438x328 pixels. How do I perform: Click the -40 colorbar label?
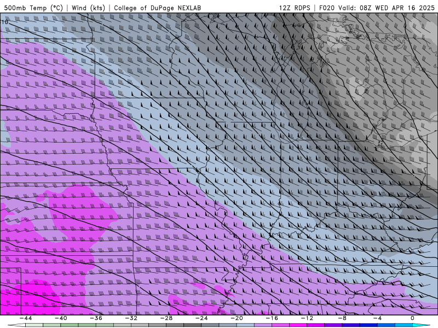pos(61,318)
